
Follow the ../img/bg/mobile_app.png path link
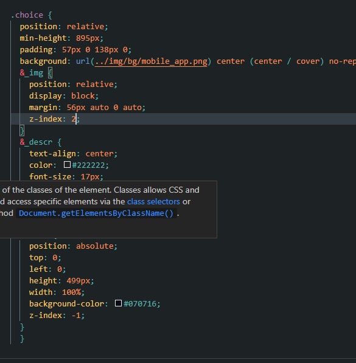point(151,61)
